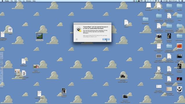The height and width of the screenshot is (104, 185).
Task: Select the white Camouflage disk drive icon
Action: (149, 5)
